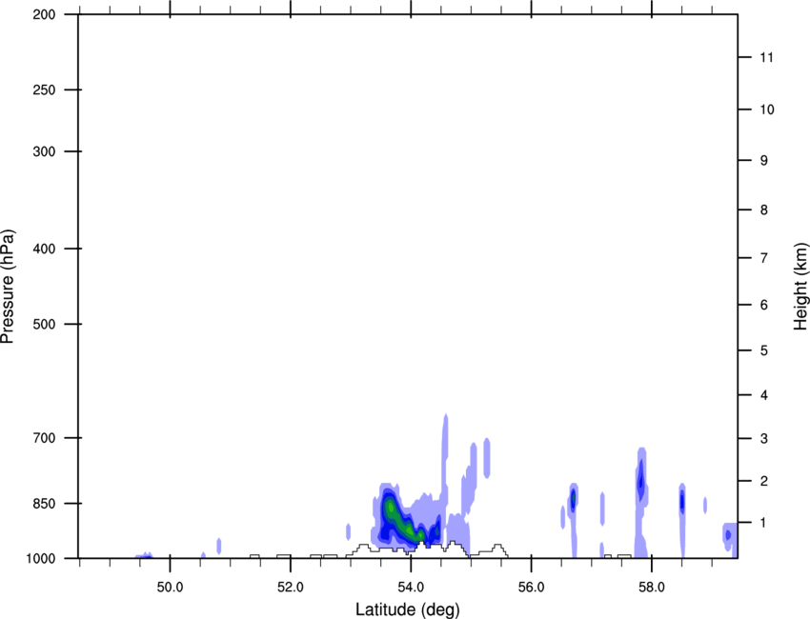Click pressure tick label 300

click(x=44, y=151)
